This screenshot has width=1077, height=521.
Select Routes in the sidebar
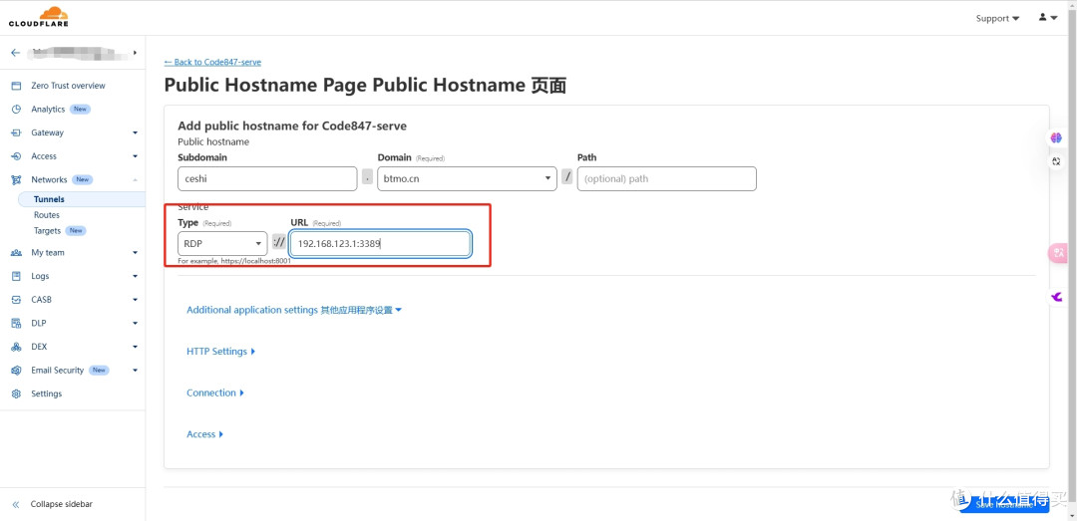pyautogui.click(x=47, y=215)
